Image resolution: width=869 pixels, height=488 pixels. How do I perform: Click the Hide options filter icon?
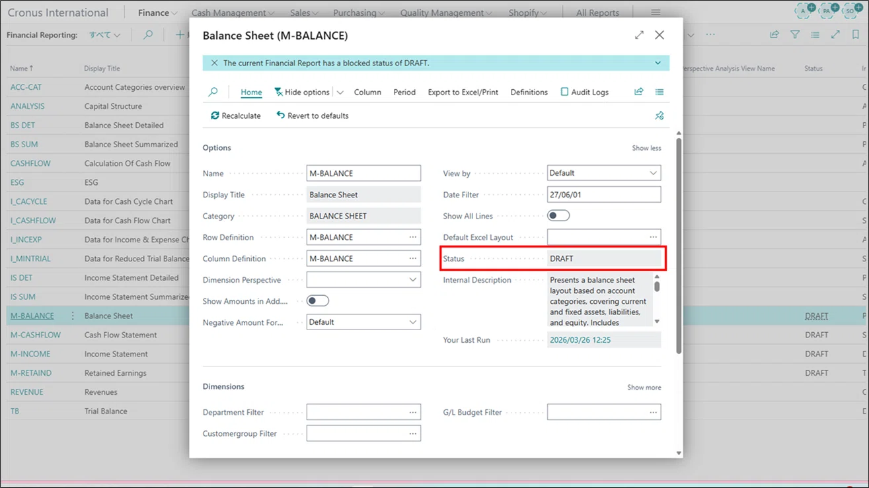pyautogui.click(x=278, y=92)
